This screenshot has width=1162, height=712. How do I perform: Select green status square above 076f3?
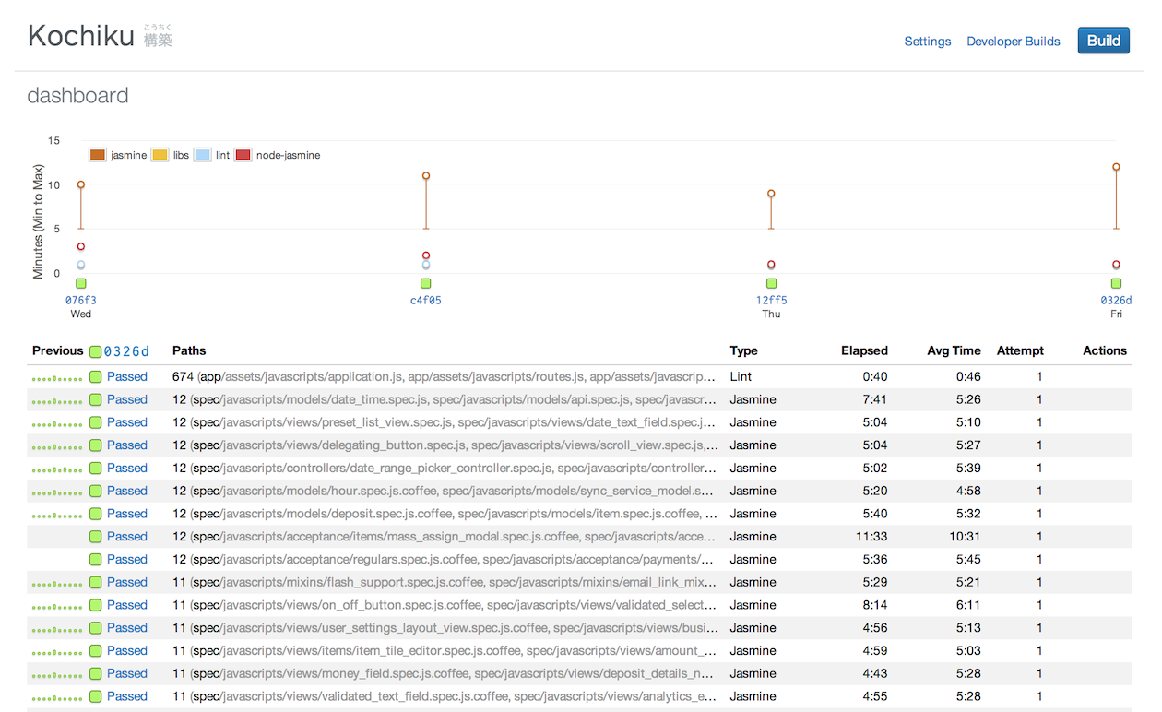[81, 283]
